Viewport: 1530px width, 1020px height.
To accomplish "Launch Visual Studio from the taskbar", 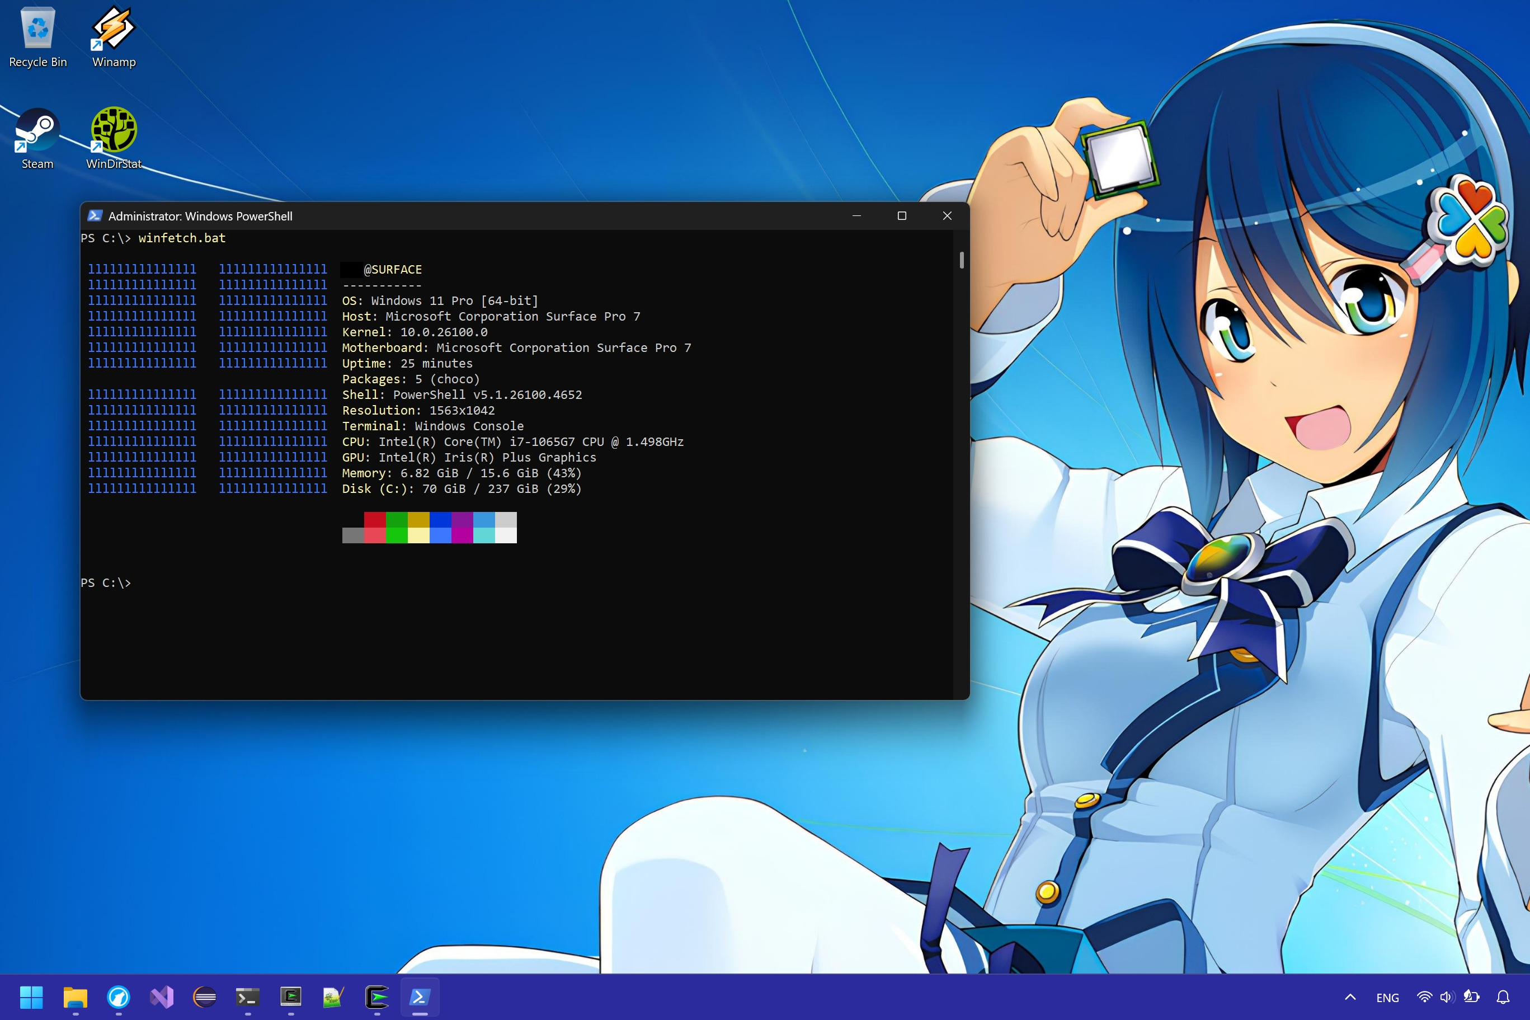I will [162, 997].
